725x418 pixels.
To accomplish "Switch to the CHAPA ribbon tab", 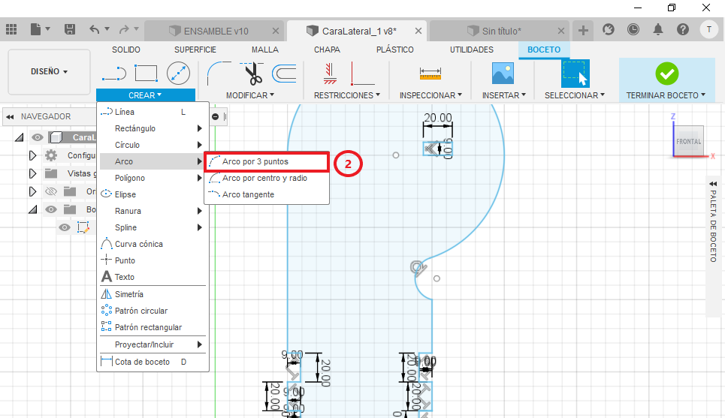I will coord(327,50).
